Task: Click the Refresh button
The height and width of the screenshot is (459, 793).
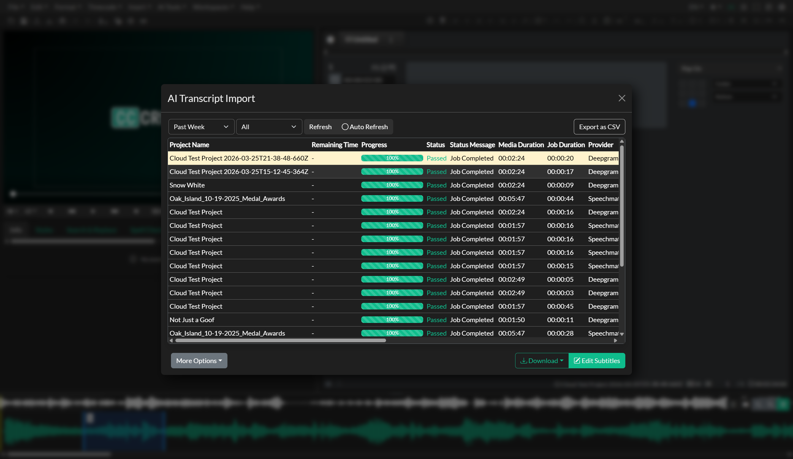Action: tap(320, 127)
